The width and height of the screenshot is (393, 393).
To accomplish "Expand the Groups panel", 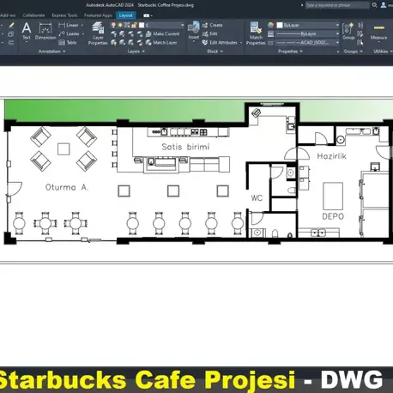I will pos(353,51).
